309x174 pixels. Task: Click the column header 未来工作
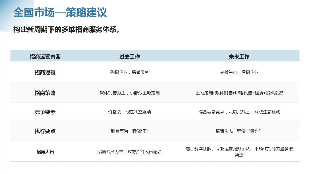tap(239, 57)
